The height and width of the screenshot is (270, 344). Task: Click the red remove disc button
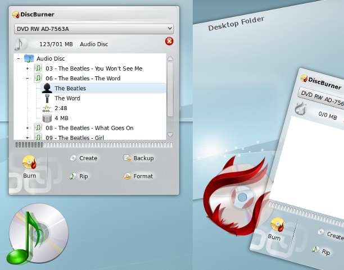point(169,41)
